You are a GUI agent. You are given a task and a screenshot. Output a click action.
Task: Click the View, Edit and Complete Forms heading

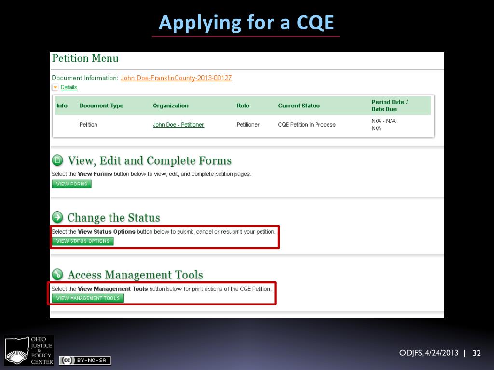pos(150,160)
